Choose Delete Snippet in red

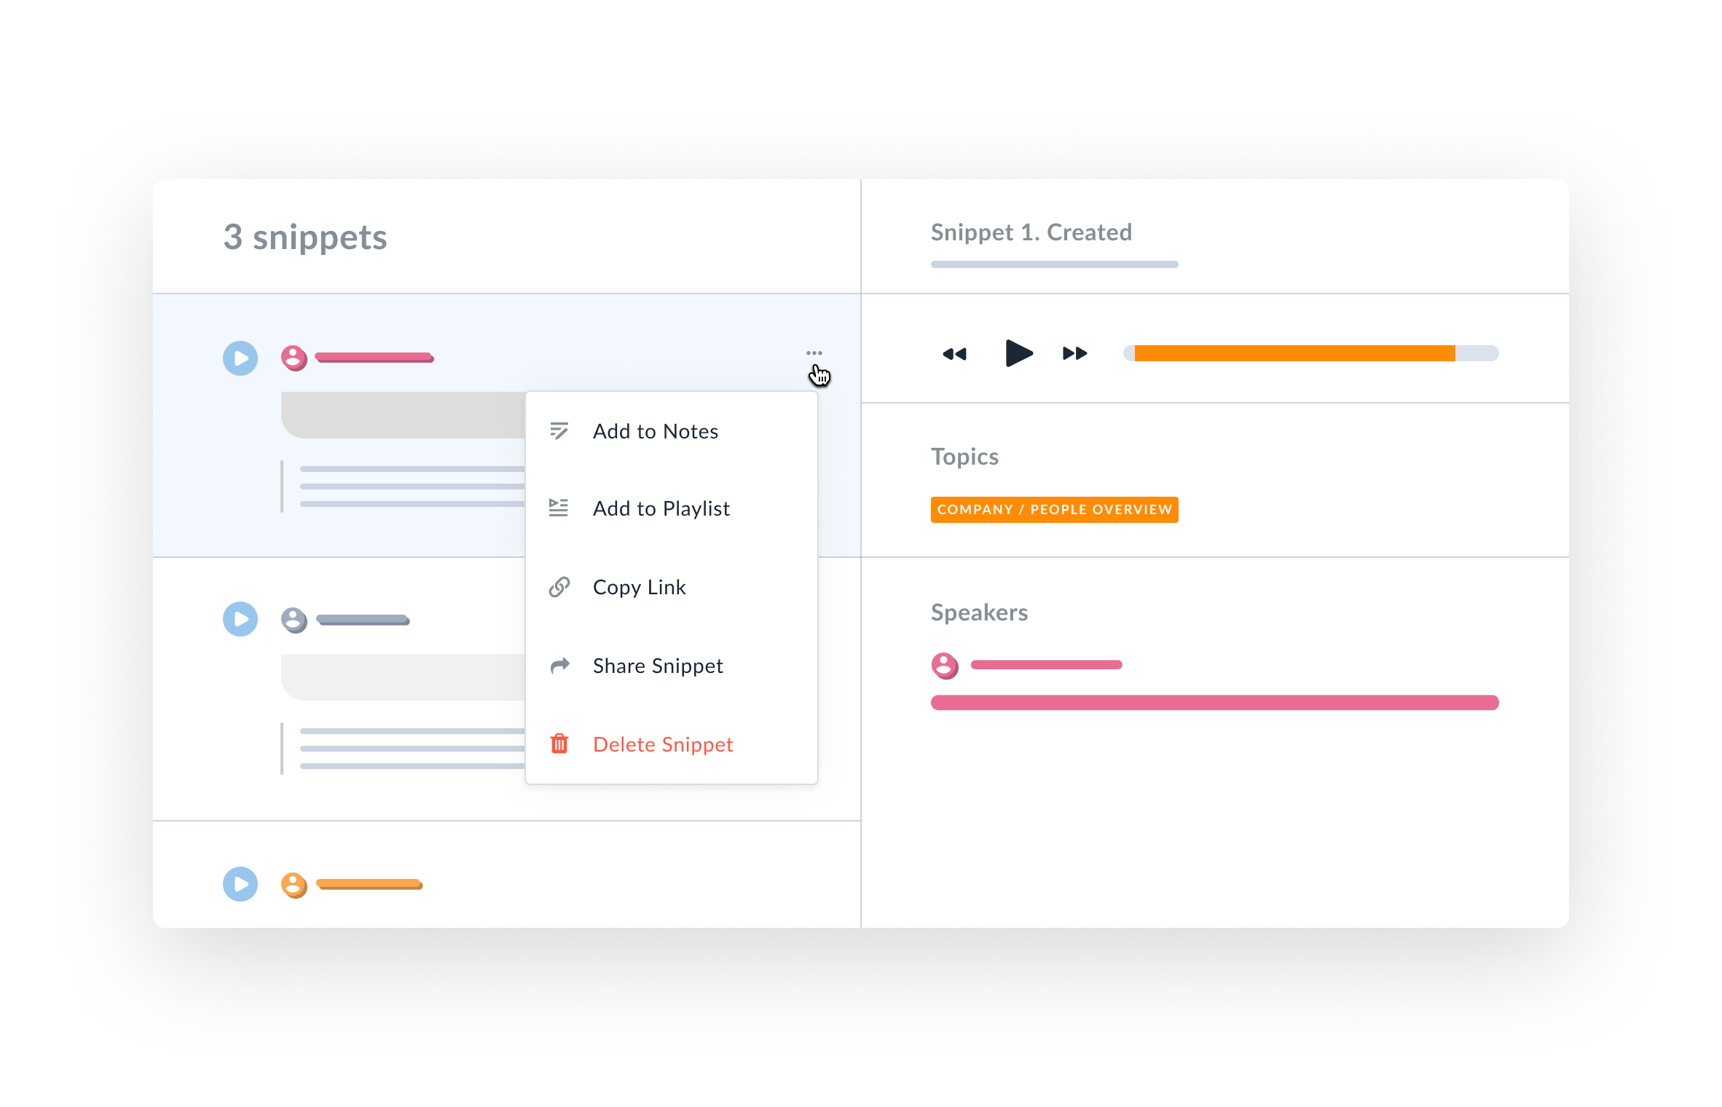[x=672, y=744]
